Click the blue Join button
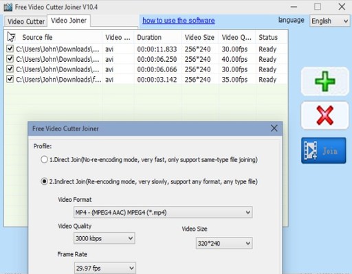Viewport: 352px width, 274px height. click(x=324, y=150)
